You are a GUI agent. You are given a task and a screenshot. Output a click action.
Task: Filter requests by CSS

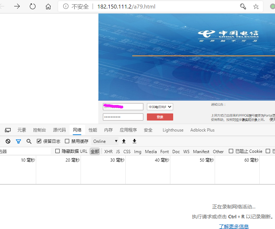(127, 152)
